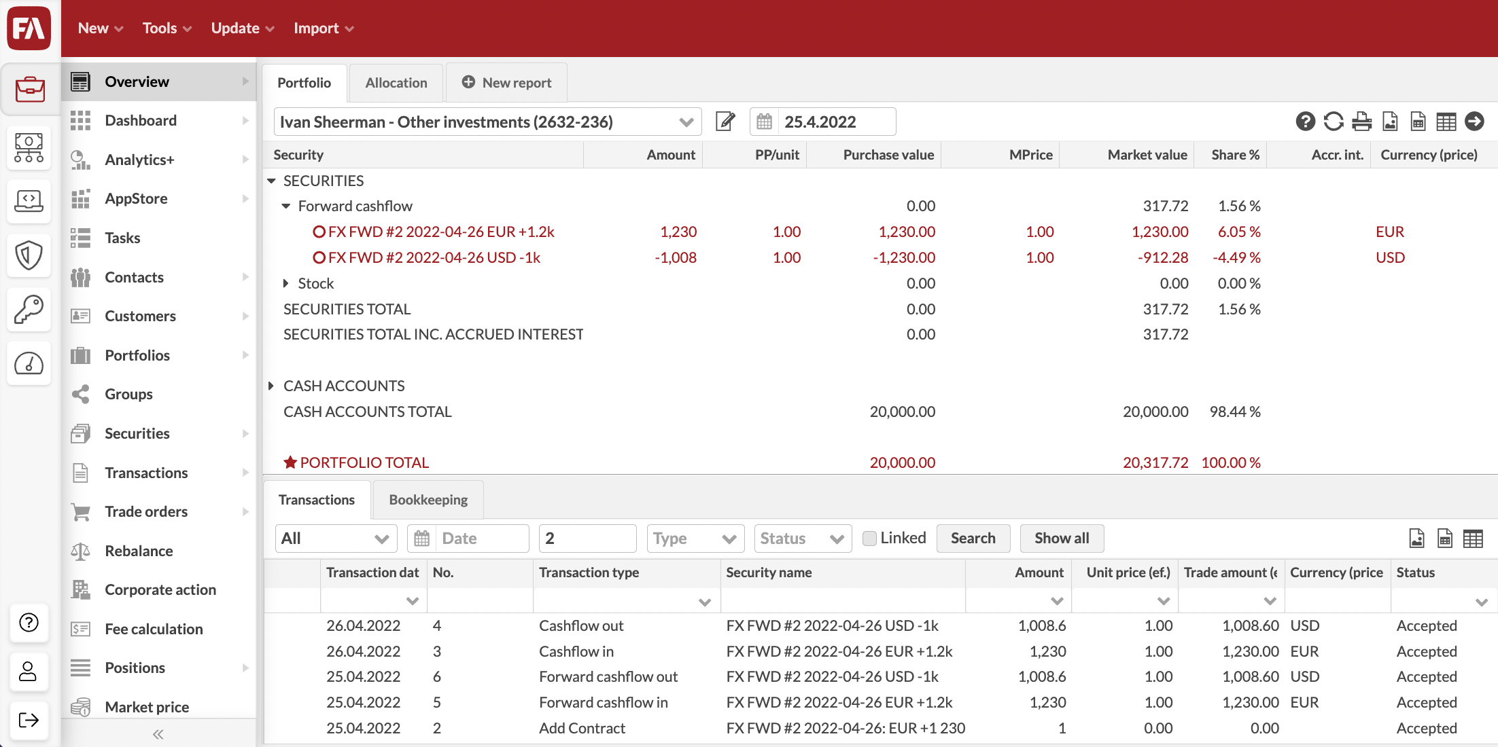This screenshot has width=1498, height=747.
Task: Click the FA logo icon
Action: (29, 29)
